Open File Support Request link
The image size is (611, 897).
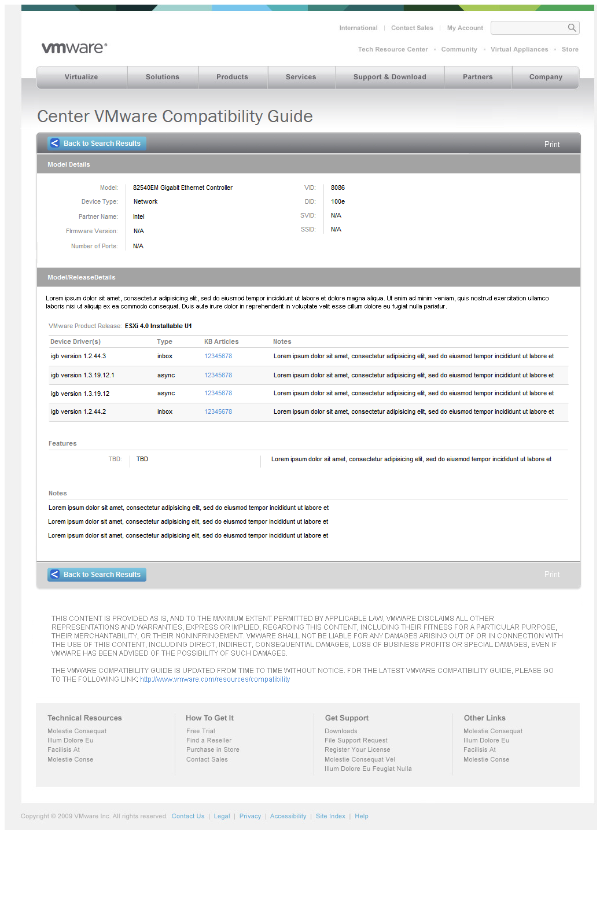356,741
